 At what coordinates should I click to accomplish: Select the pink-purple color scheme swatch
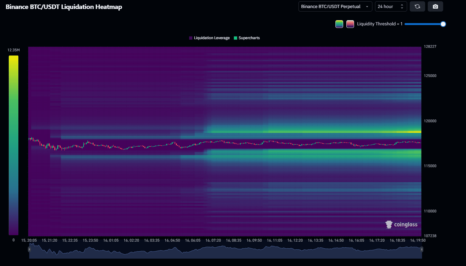[350, 24]
